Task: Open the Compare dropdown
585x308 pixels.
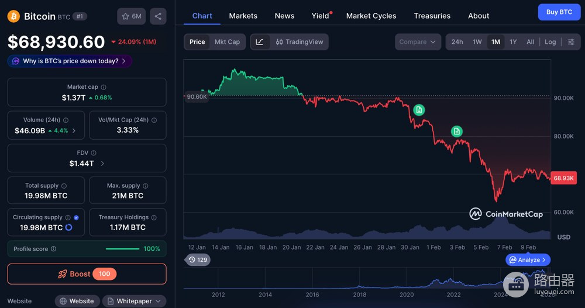Action: point(418,41)
